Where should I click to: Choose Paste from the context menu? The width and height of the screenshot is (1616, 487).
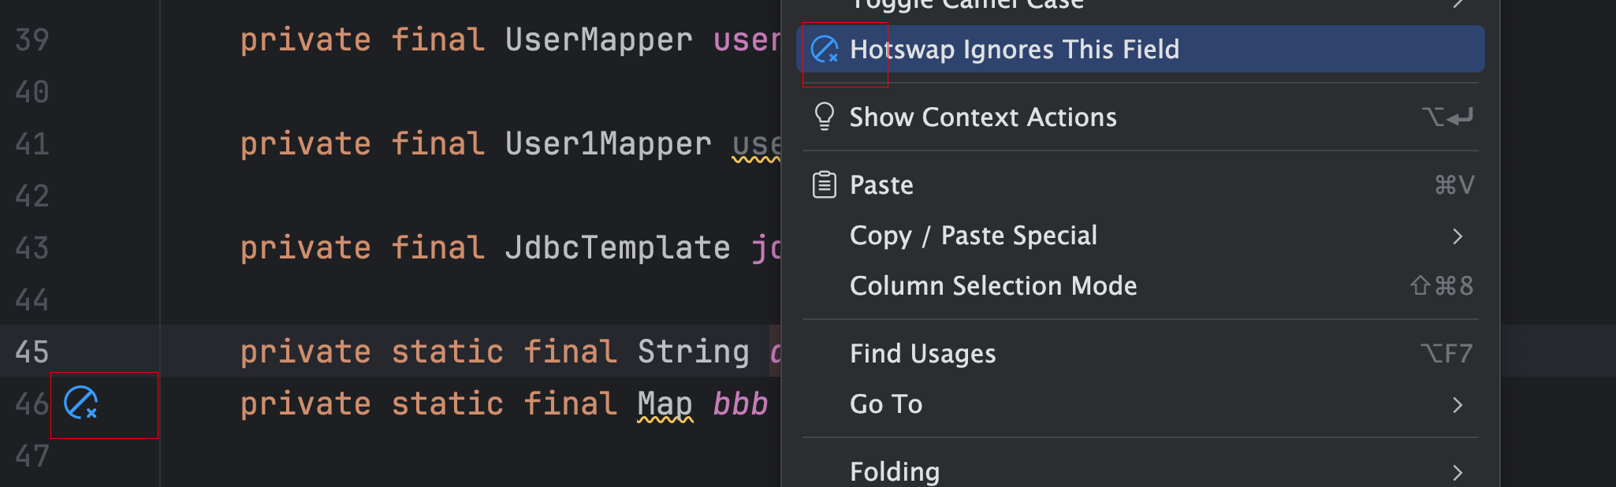click(x=881, y=185)
